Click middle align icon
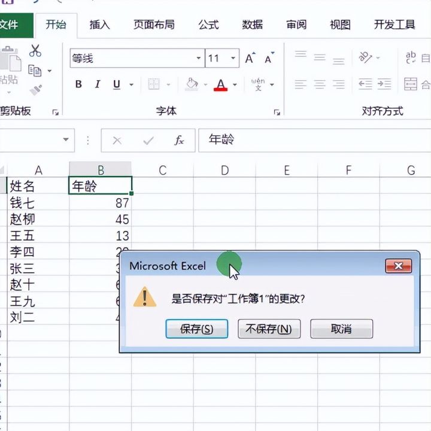431x431 pixels. click(x=320, y=57)
